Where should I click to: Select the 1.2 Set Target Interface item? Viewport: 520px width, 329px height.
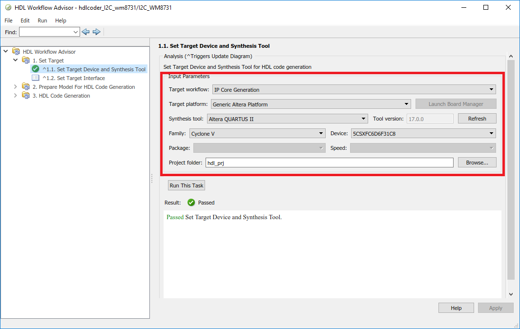click(74, 78)
